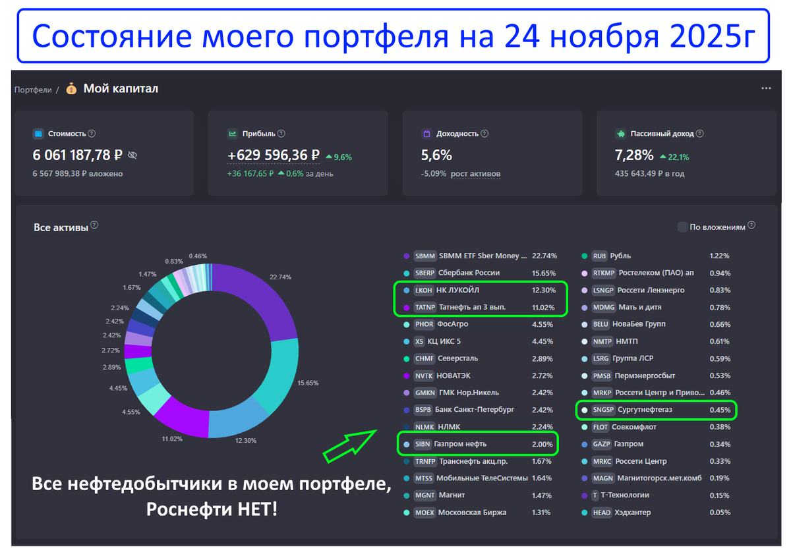Click the Пассивный доход piggy icon
791x558 pixels.
pyautogui.click(x=620, y=134)
